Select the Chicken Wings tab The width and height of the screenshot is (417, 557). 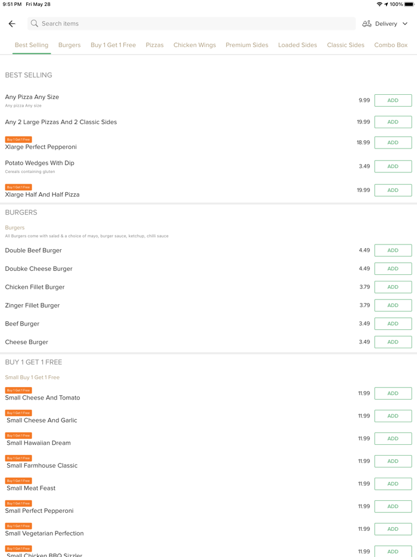(x=194, y=45)
